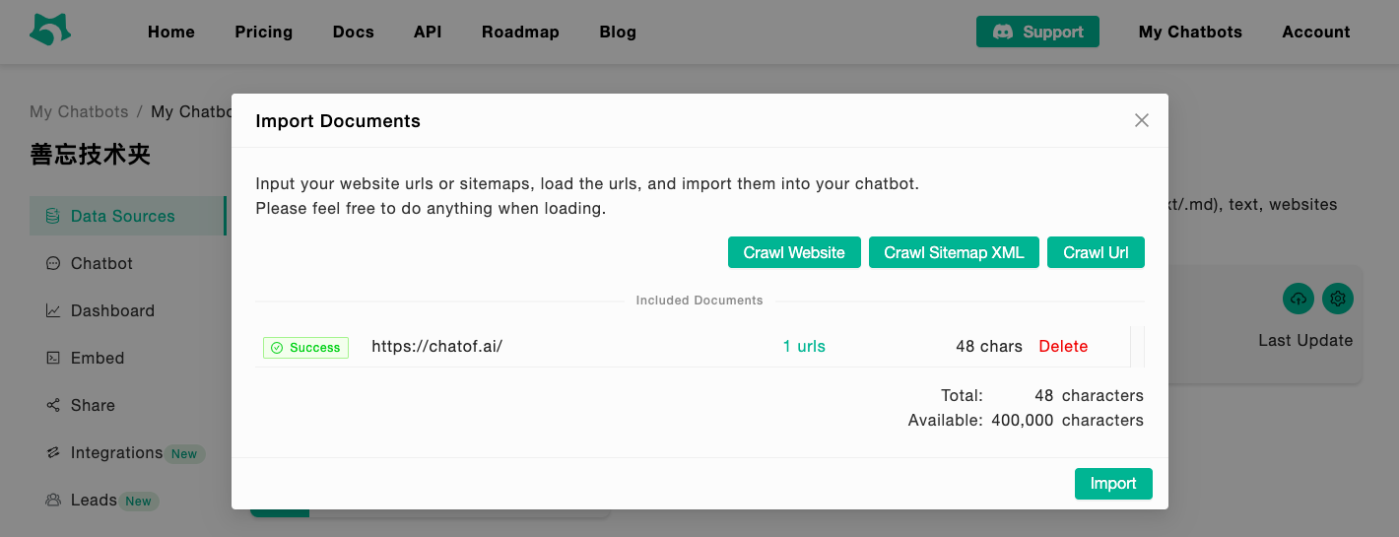Image resolution: width=1399 pixels, height=537 pixels.
Task: Open the Blog nav link
Action: coord(618,32)
